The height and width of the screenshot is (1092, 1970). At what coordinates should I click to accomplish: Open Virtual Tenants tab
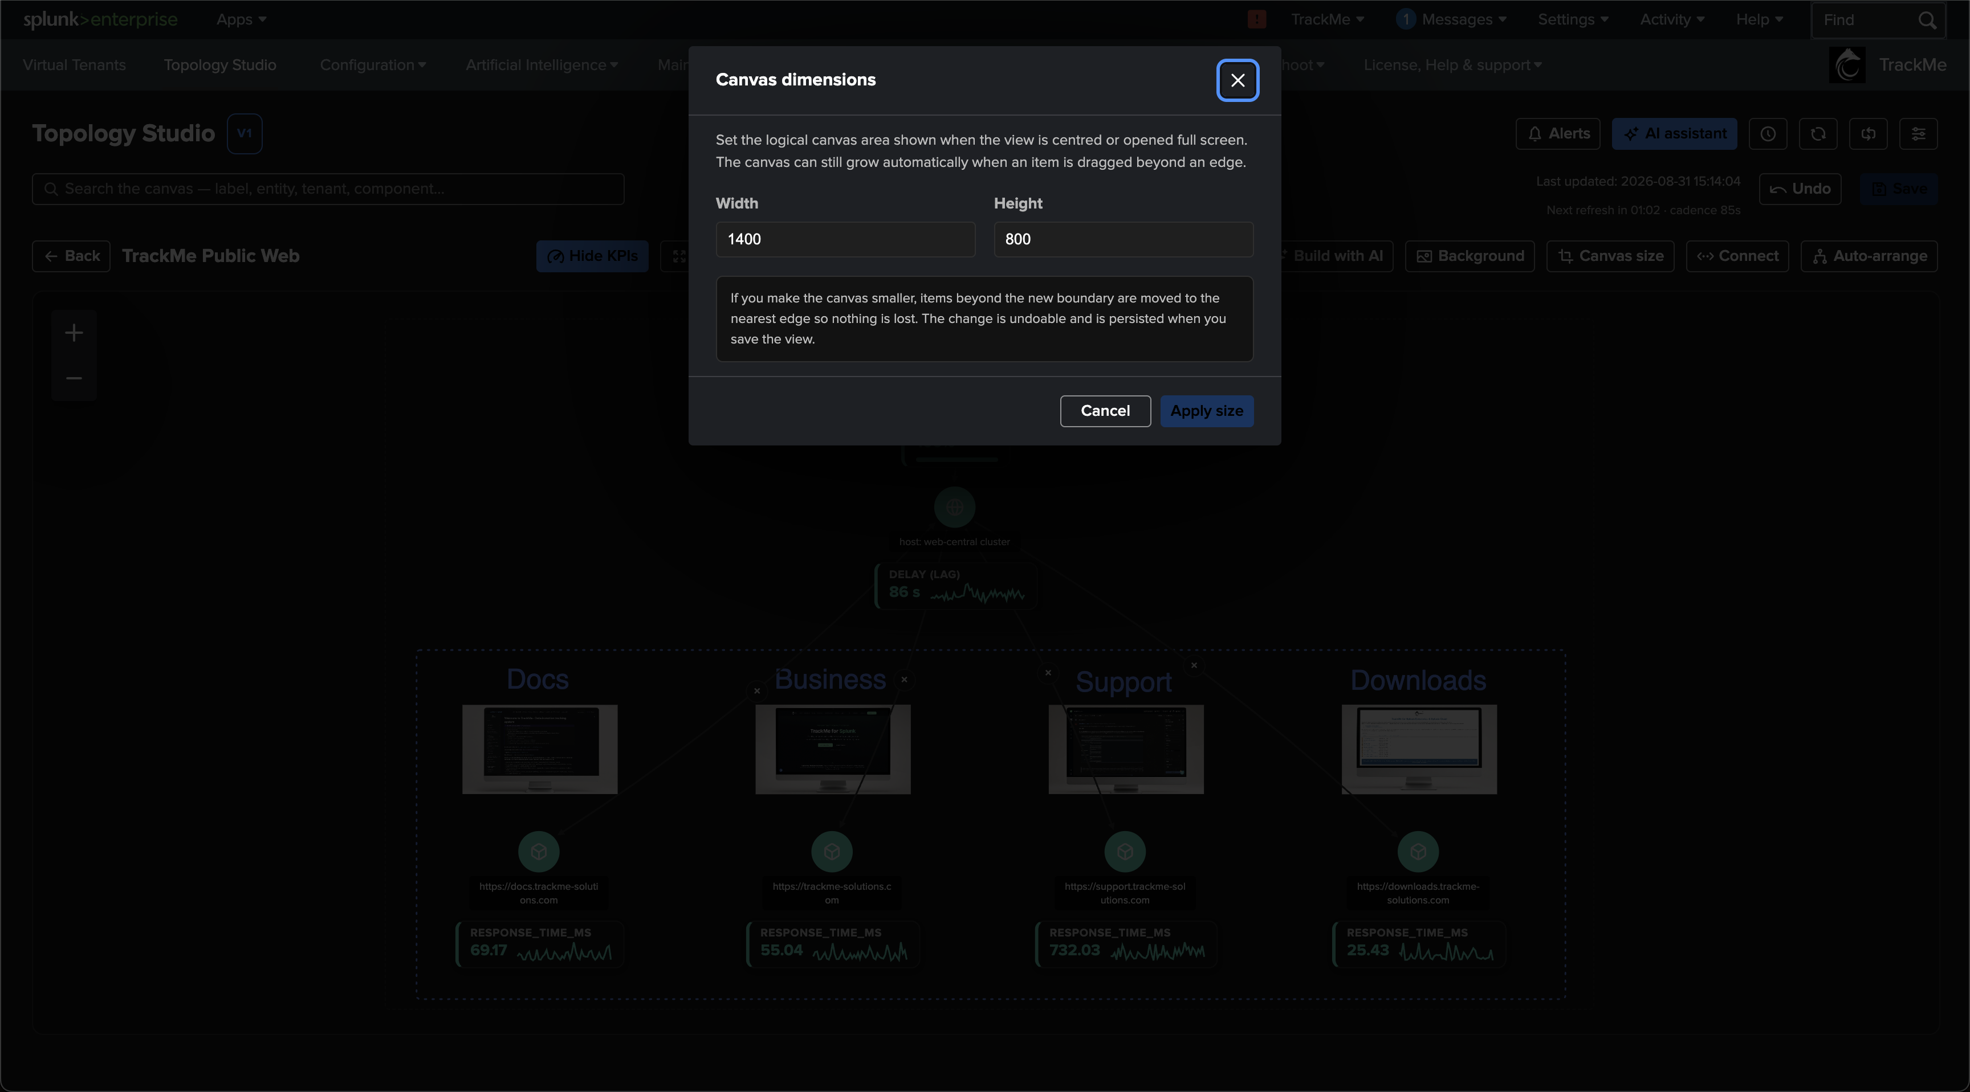[74, 65]
